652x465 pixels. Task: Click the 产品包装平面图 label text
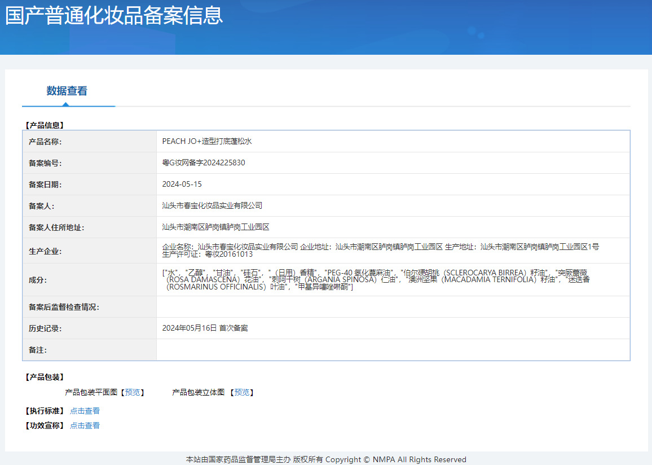coord(91,392)
